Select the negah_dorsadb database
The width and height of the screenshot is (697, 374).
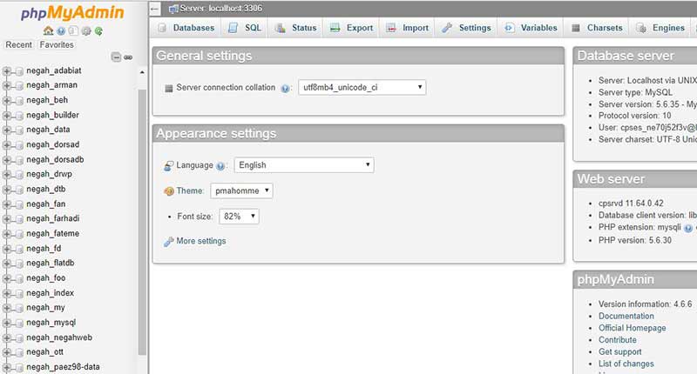coord(55,159)
